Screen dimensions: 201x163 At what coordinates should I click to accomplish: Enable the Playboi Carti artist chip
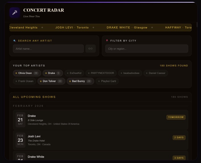tap(107, 81)
